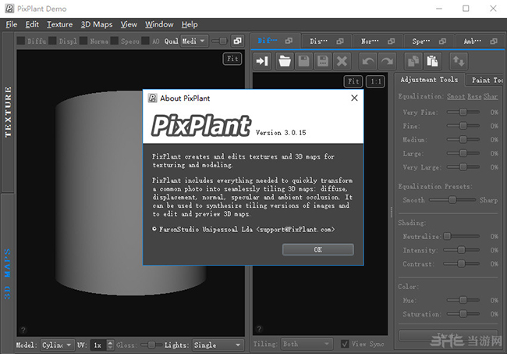Click the 1:1 zoom button
Viewport: 507px width, 354px height.
(375, 81)
